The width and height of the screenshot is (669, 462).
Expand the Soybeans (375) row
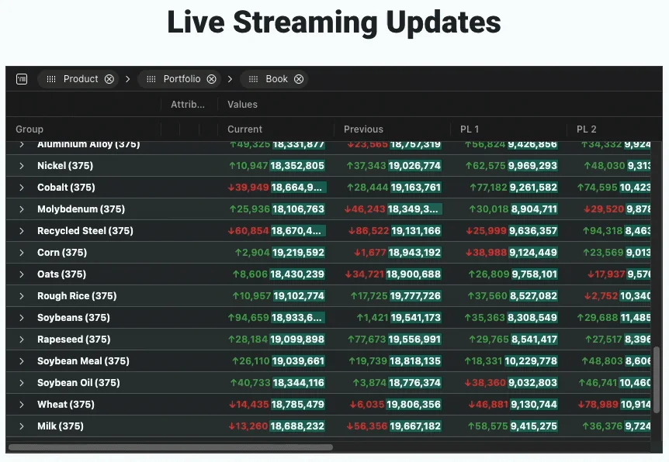click(x=22, y=318)
